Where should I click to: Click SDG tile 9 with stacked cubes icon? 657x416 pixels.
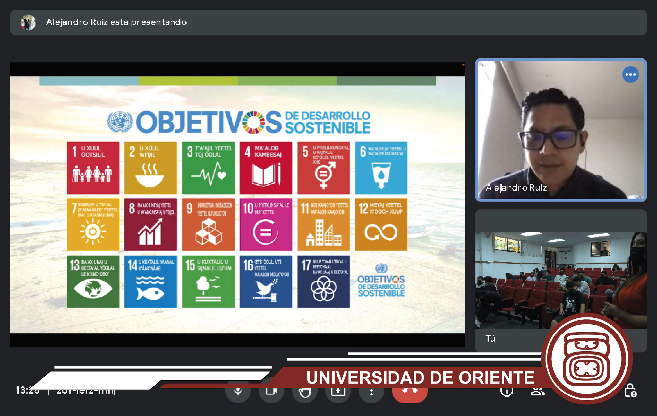[x=208, y=225]
